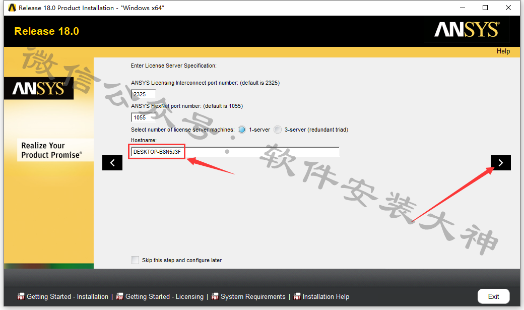
Task: Open the System Requirements link
Action: click(x=253, y=296)
